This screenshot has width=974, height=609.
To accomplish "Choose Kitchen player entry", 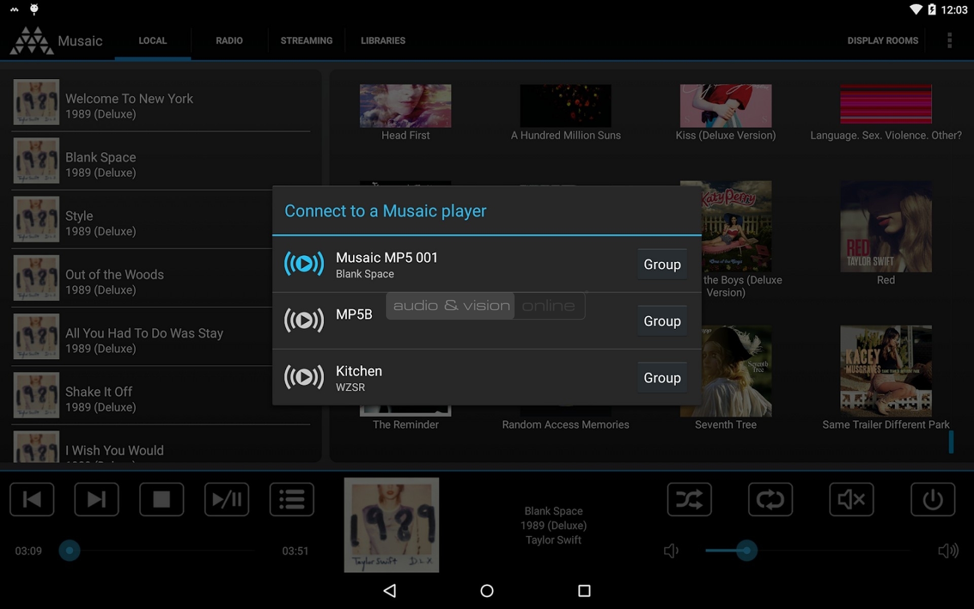I will click(487, 378).
